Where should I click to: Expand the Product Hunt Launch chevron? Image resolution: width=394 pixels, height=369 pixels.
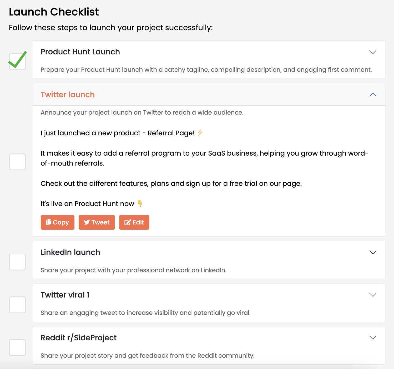click(373, 52)
